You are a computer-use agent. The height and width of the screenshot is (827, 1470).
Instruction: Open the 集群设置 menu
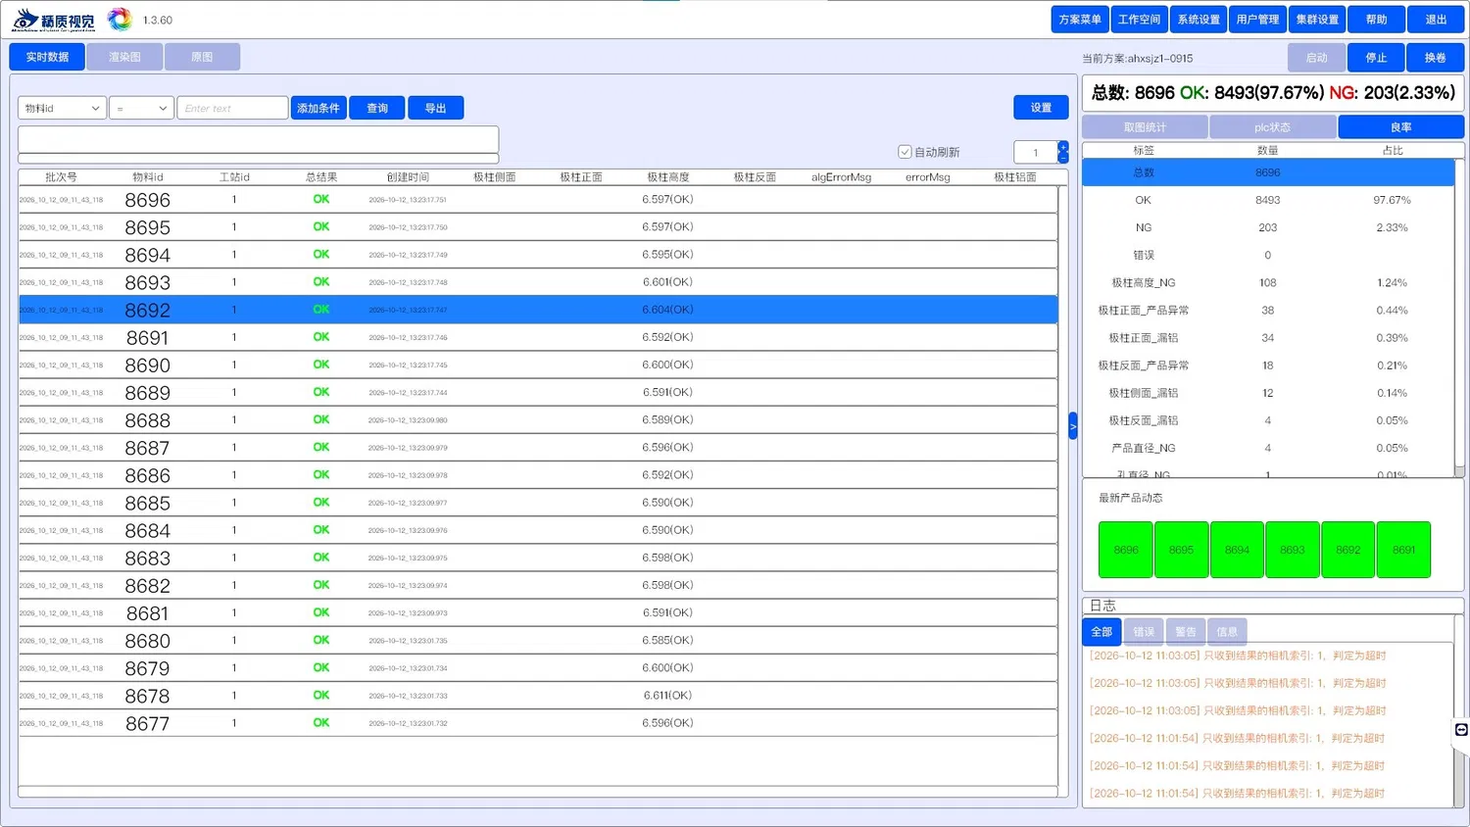click(x=1317, y=20)
